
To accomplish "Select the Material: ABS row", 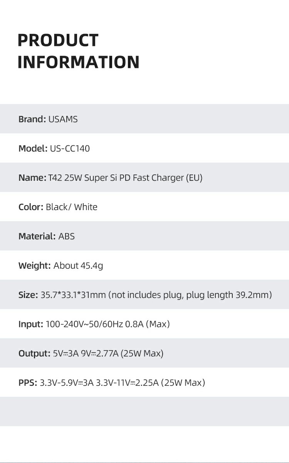I will pos(144,236).
